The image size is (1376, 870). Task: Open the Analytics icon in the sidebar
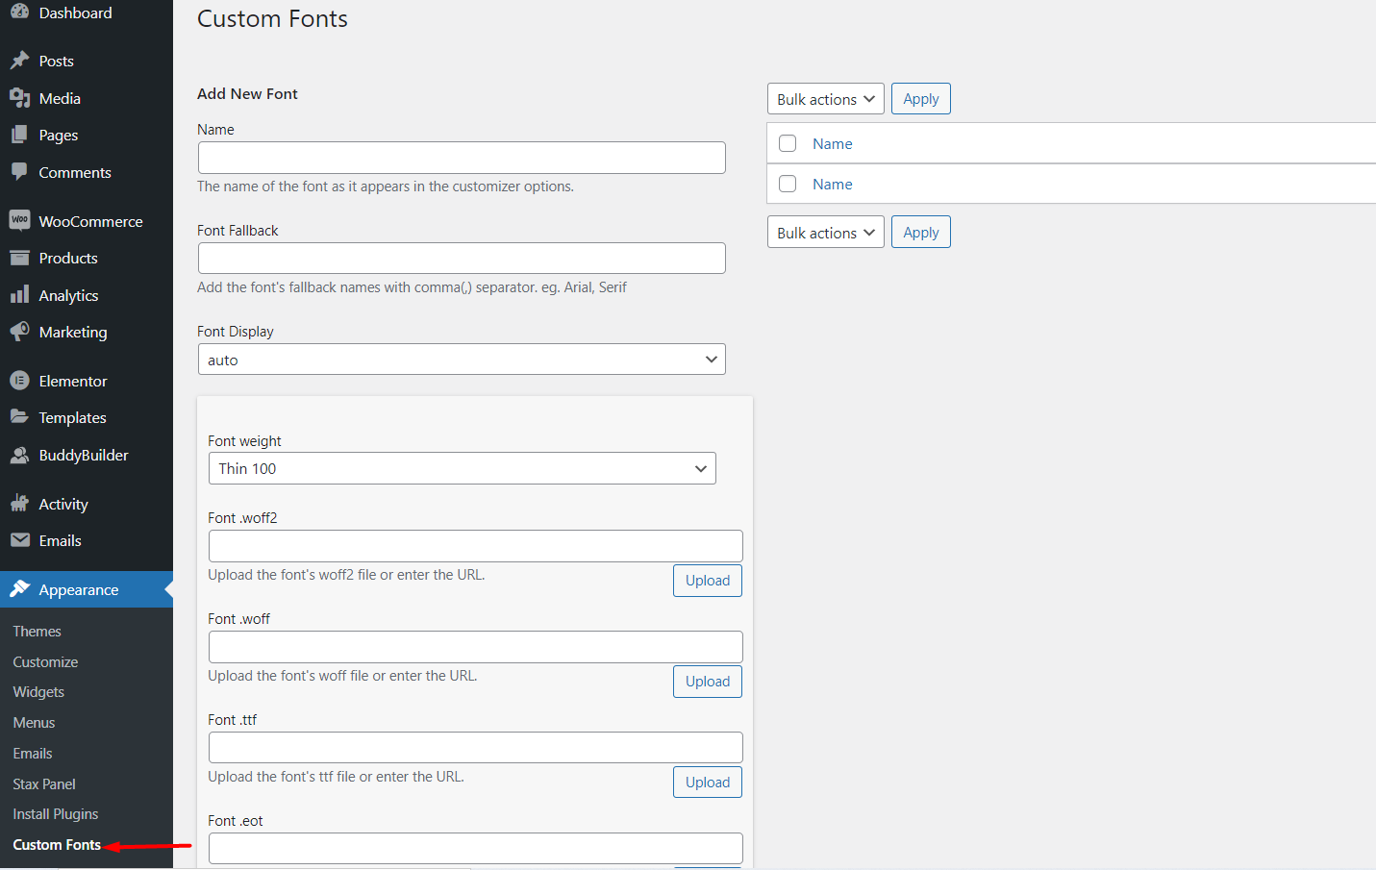[x=19, y=294]
